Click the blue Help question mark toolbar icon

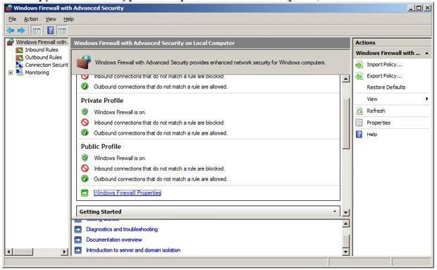(51, 30)
